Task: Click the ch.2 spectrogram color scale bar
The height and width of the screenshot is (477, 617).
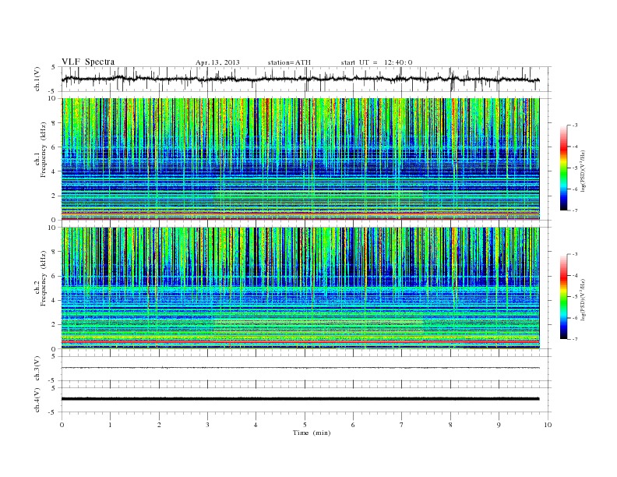Action: coord(564,296)
